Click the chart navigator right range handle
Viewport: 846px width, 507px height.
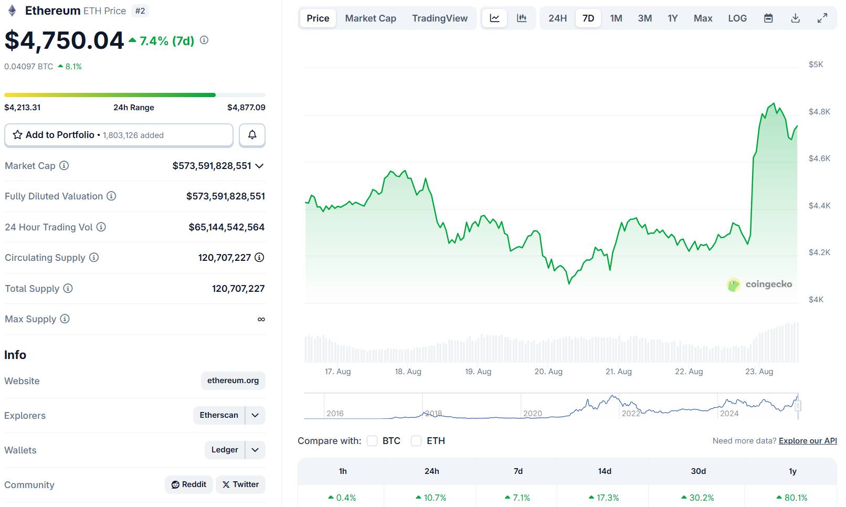(x=798, y=406)
